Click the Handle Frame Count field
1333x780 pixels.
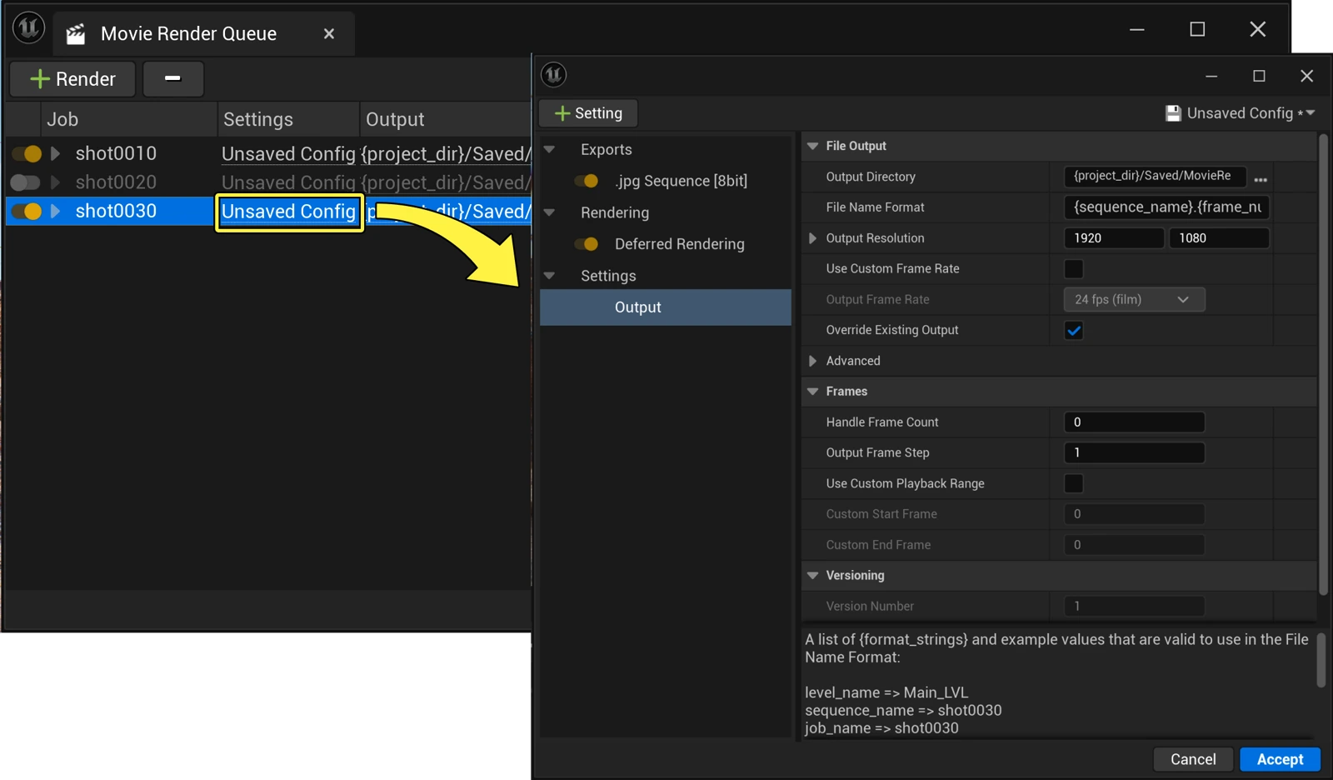pos(1134,422)
